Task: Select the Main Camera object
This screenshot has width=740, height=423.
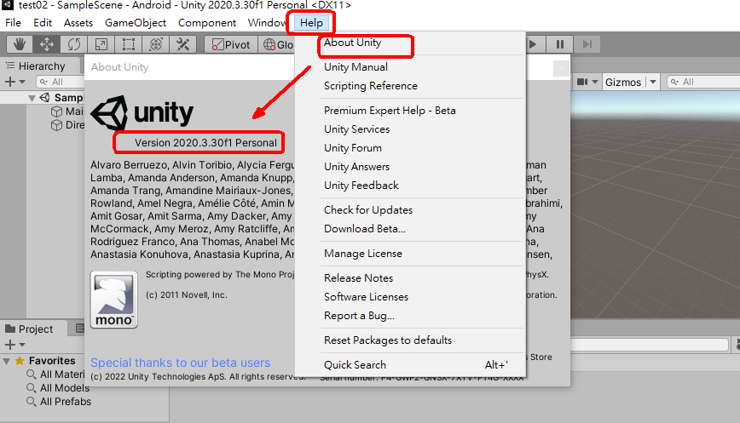Action: (67, 111)
